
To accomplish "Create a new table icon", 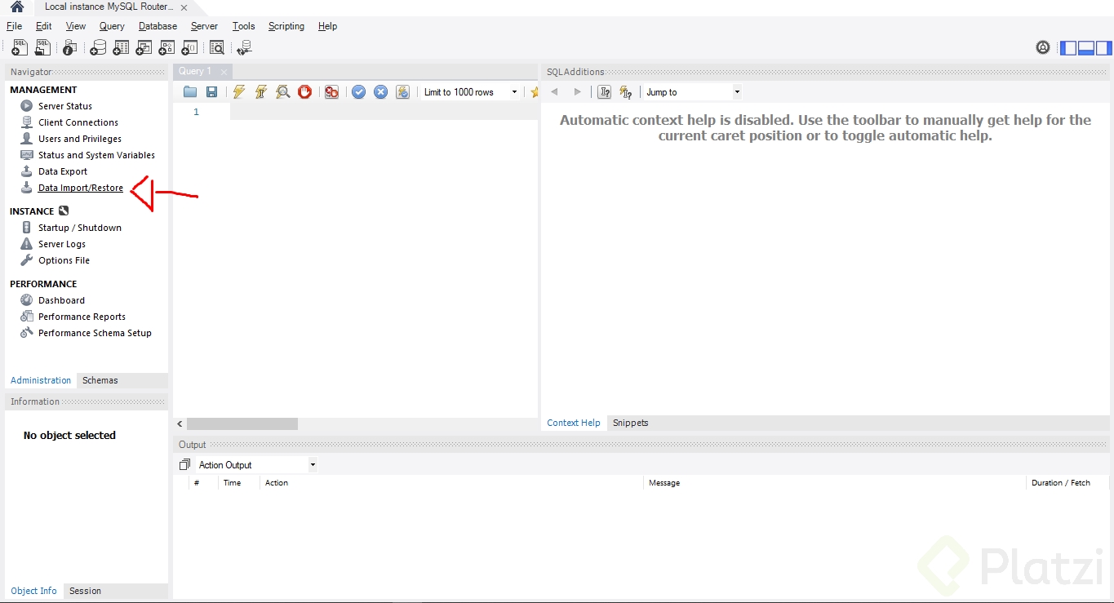I will tap(121, 47).
